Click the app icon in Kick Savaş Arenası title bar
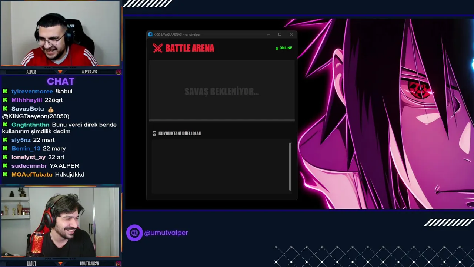This screenshot has height=267, width=474. pos(150,34)
